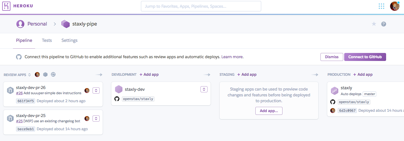Click the sleeping staxly production app icon
Screen dimensions: 404x141
point(335,91)
